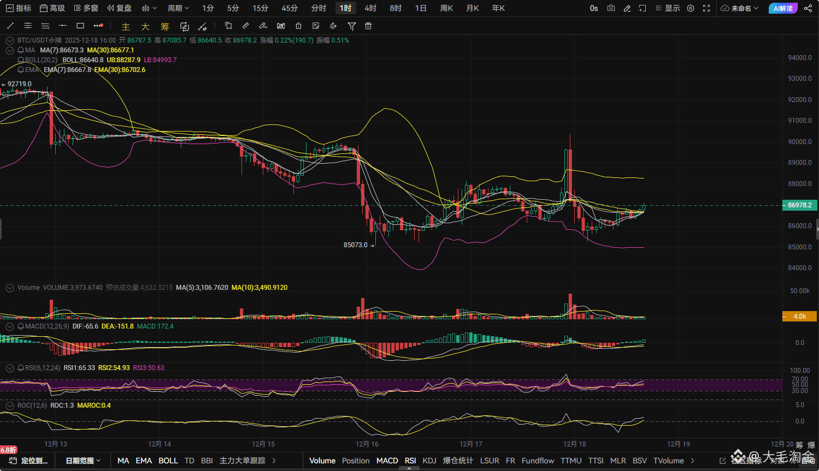Toggle the EMA main indicator
Screen dimensions: 819x471
tap(144, 461)
